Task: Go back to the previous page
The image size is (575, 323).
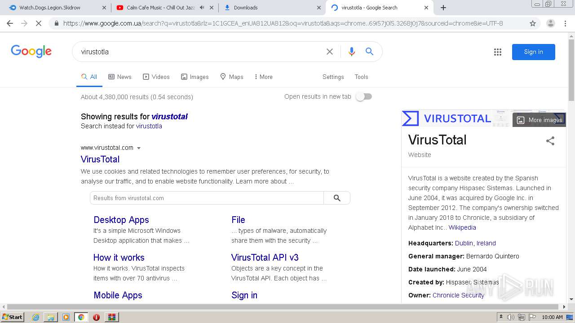Action: [10, 23]
